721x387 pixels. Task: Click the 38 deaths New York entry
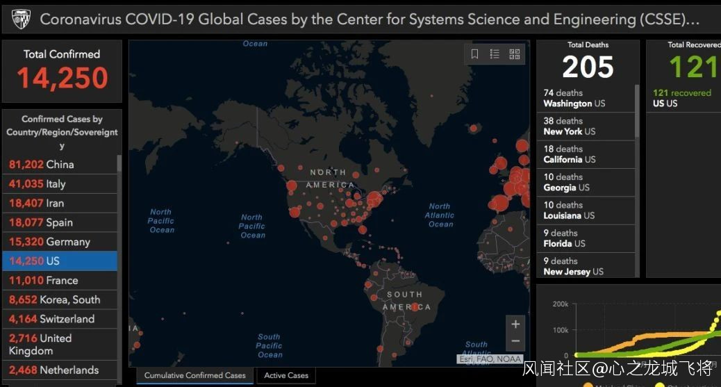[x=586, y=126]
